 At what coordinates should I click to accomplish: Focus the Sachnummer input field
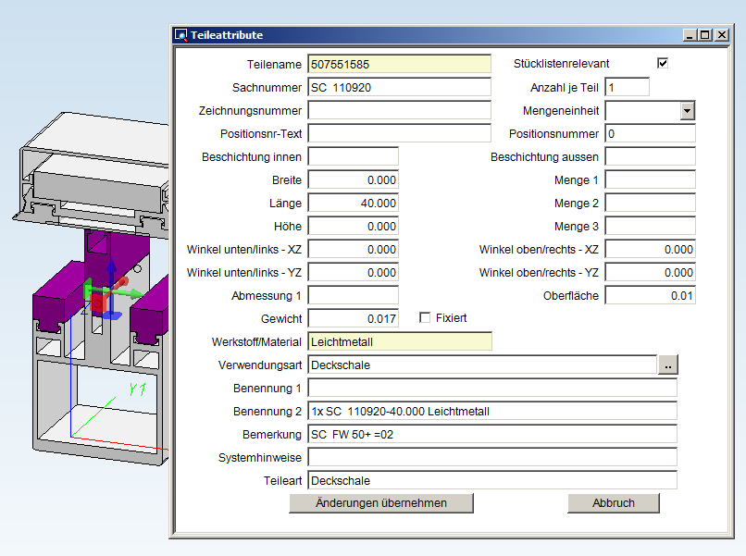coord(399,88)
